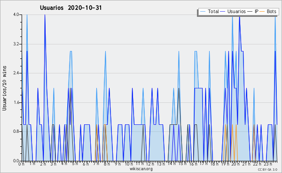The width and height of the screenshot is (282, 173).
Task: Select the 'Total' legend entry
Action: click(x=213, y=11)
